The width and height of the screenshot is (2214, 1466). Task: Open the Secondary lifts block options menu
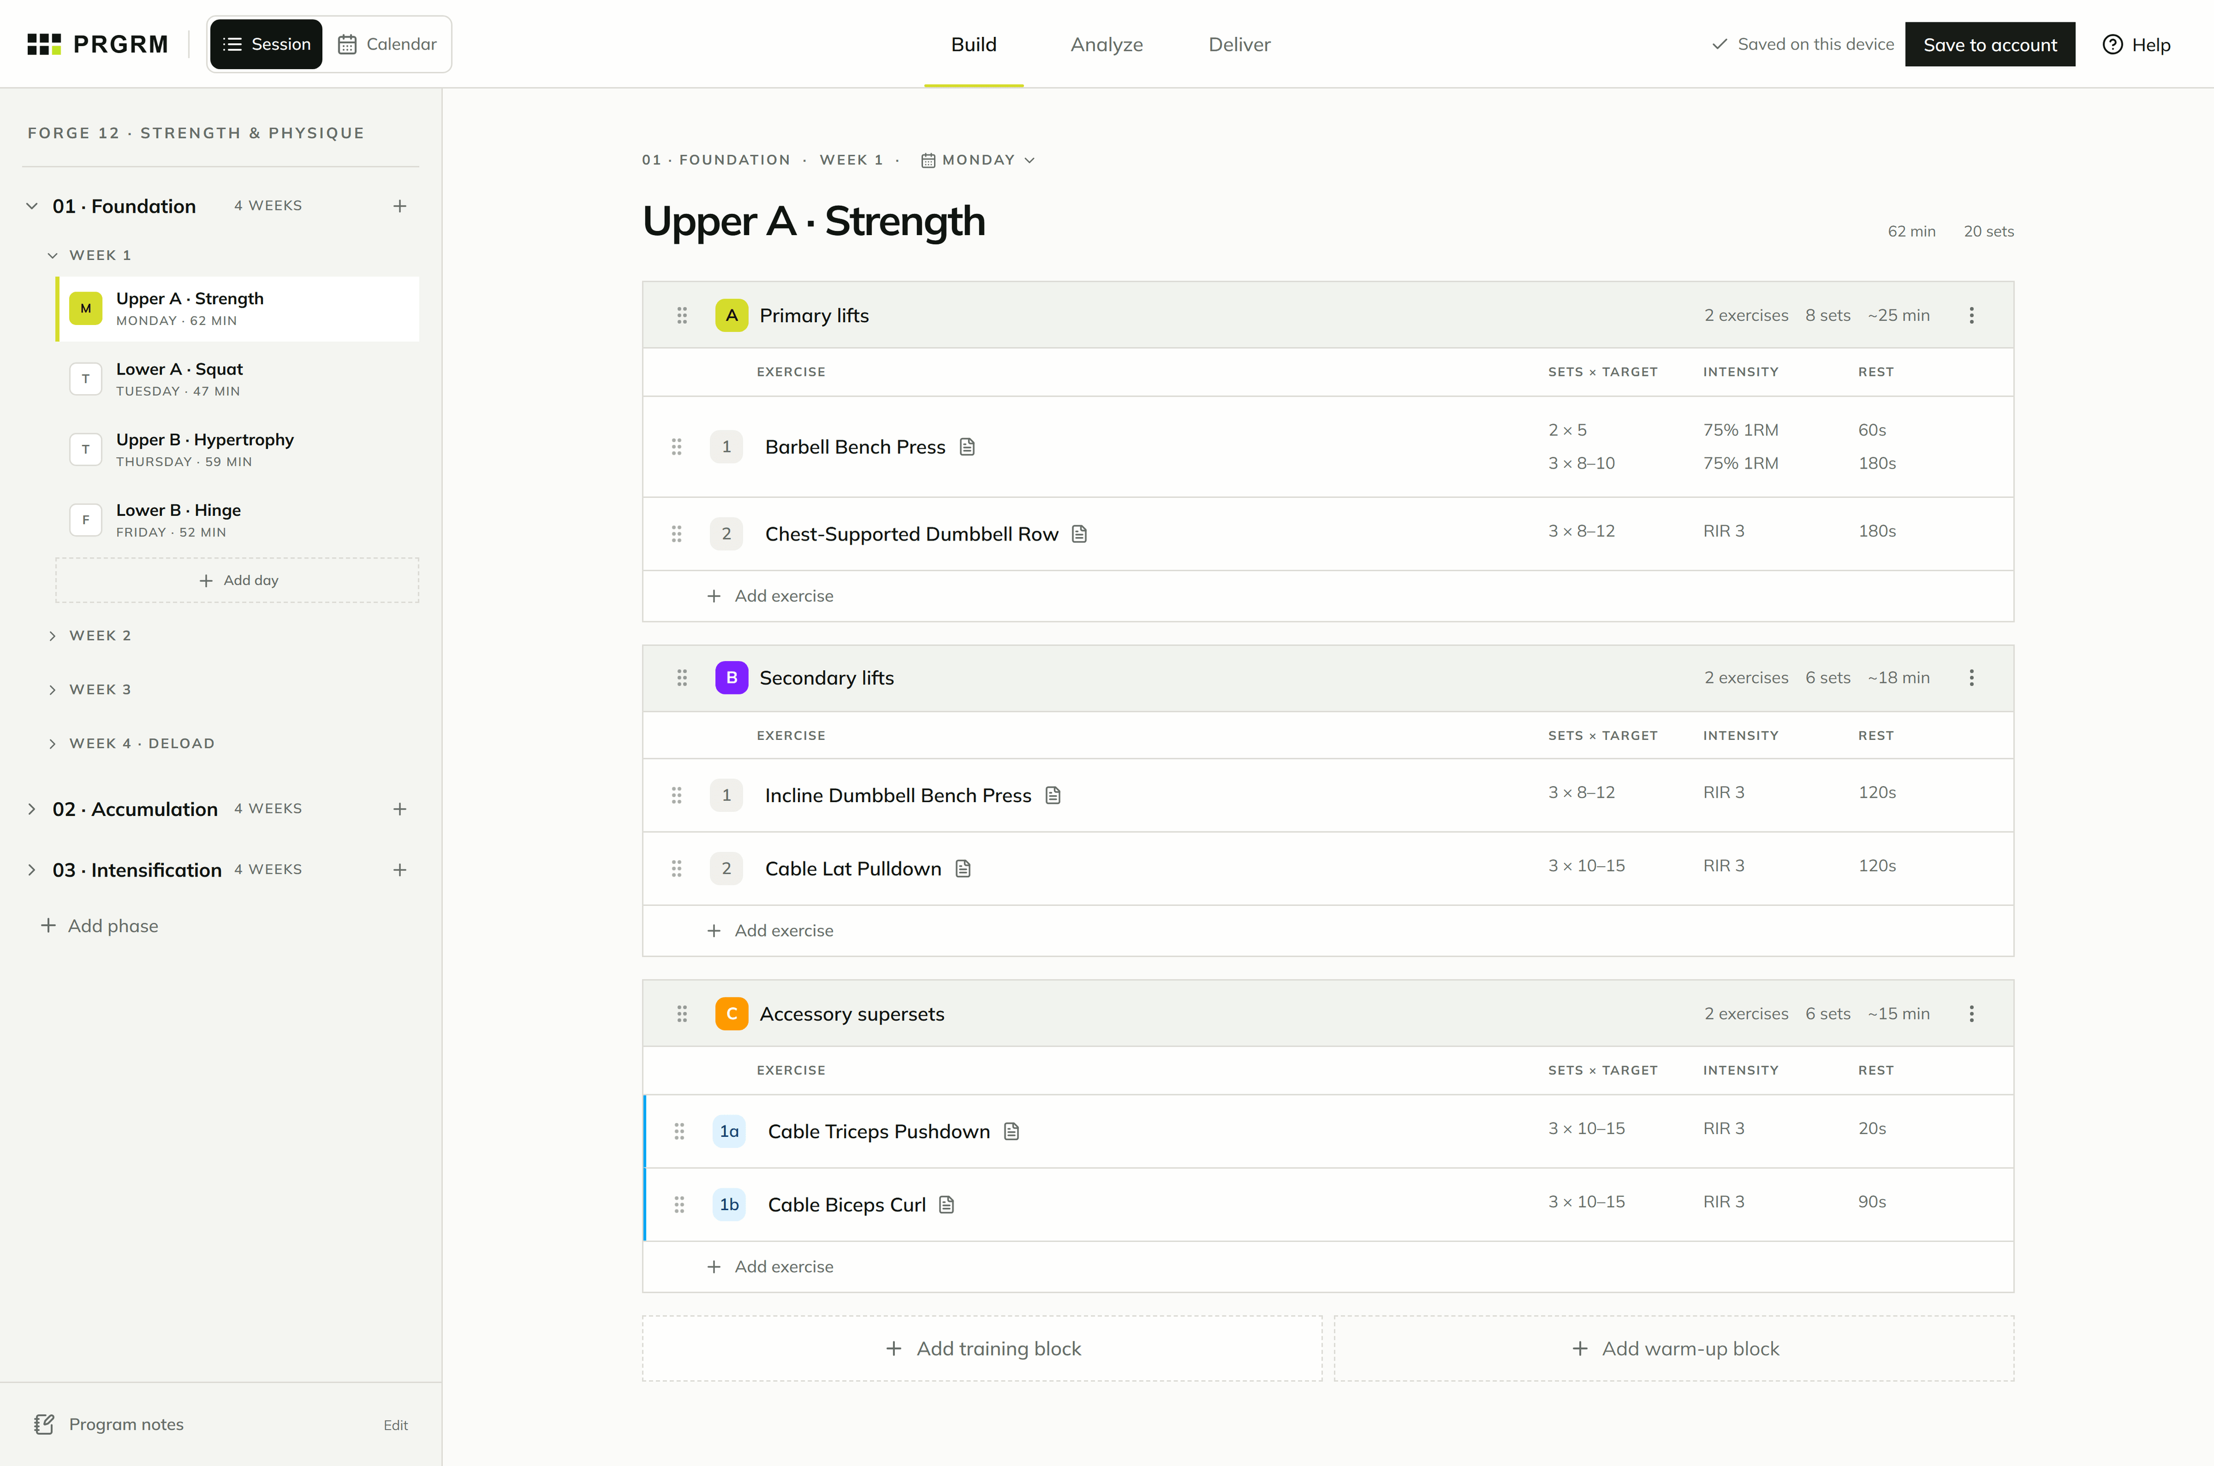(1972, 678)
